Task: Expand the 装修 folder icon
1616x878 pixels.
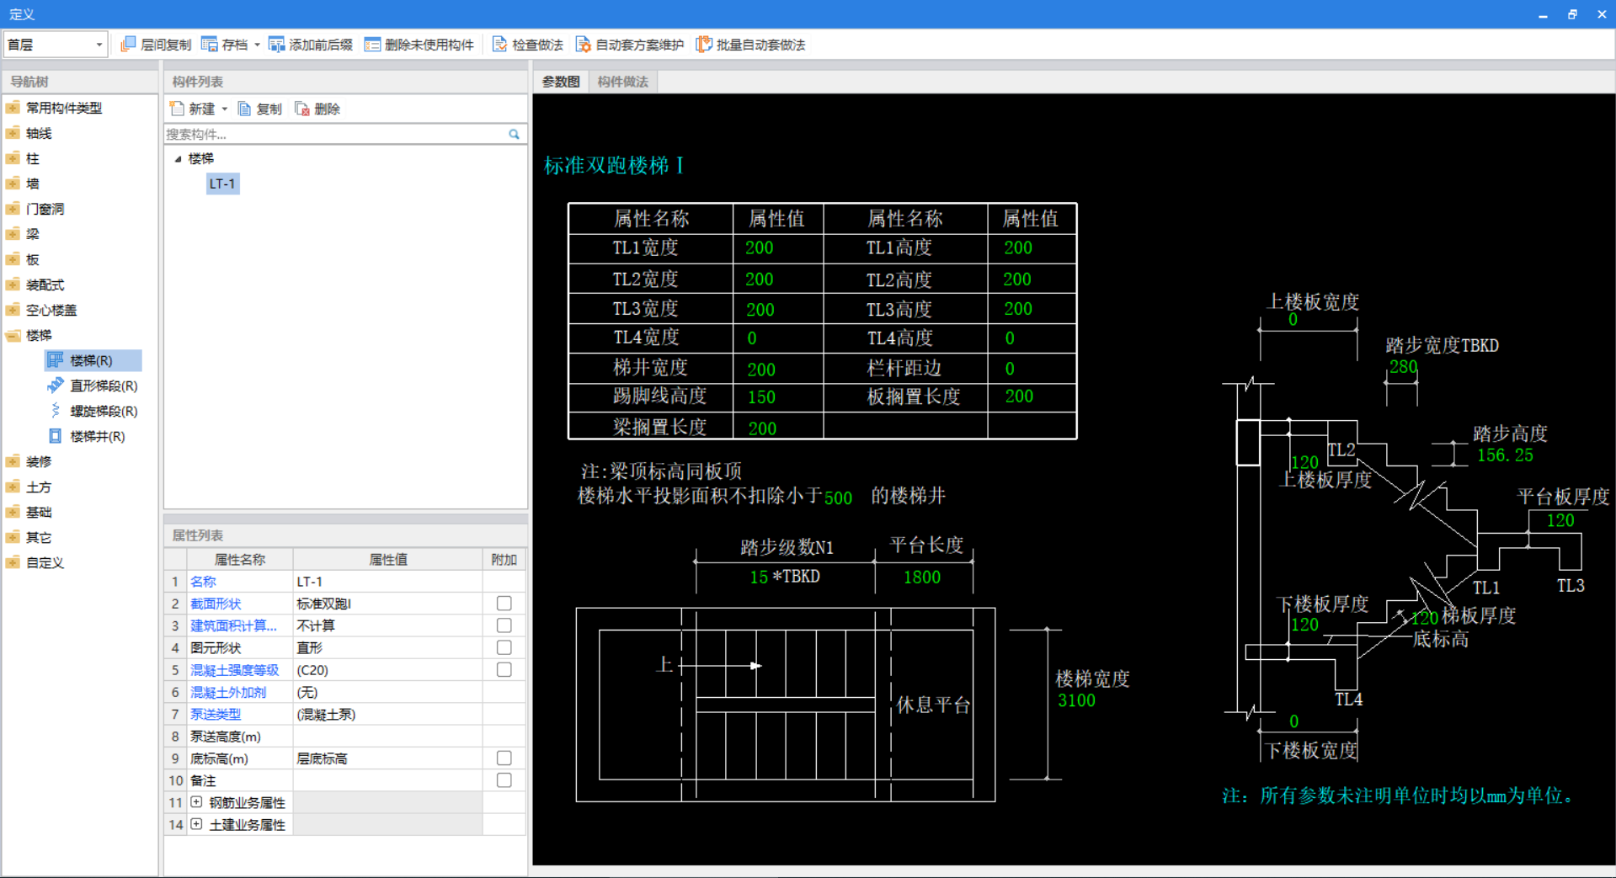Action: point(13,461)
